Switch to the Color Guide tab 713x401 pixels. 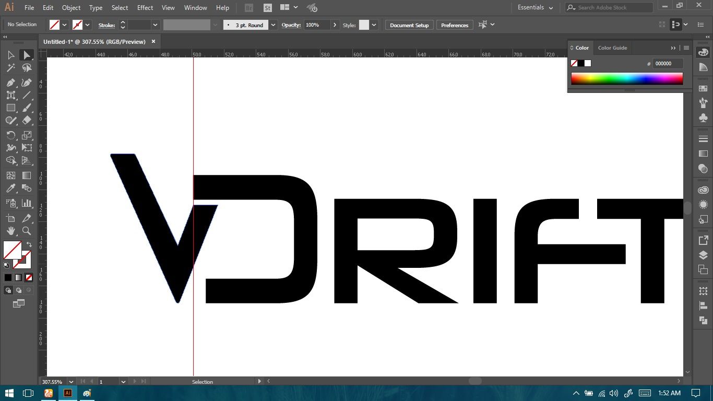(x=612, y=48)
